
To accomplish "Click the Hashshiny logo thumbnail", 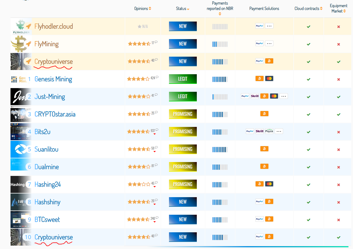I will pyautogui.click(x=21, y=202).
